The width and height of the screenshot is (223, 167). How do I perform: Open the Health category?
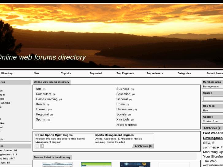point(40,104)
